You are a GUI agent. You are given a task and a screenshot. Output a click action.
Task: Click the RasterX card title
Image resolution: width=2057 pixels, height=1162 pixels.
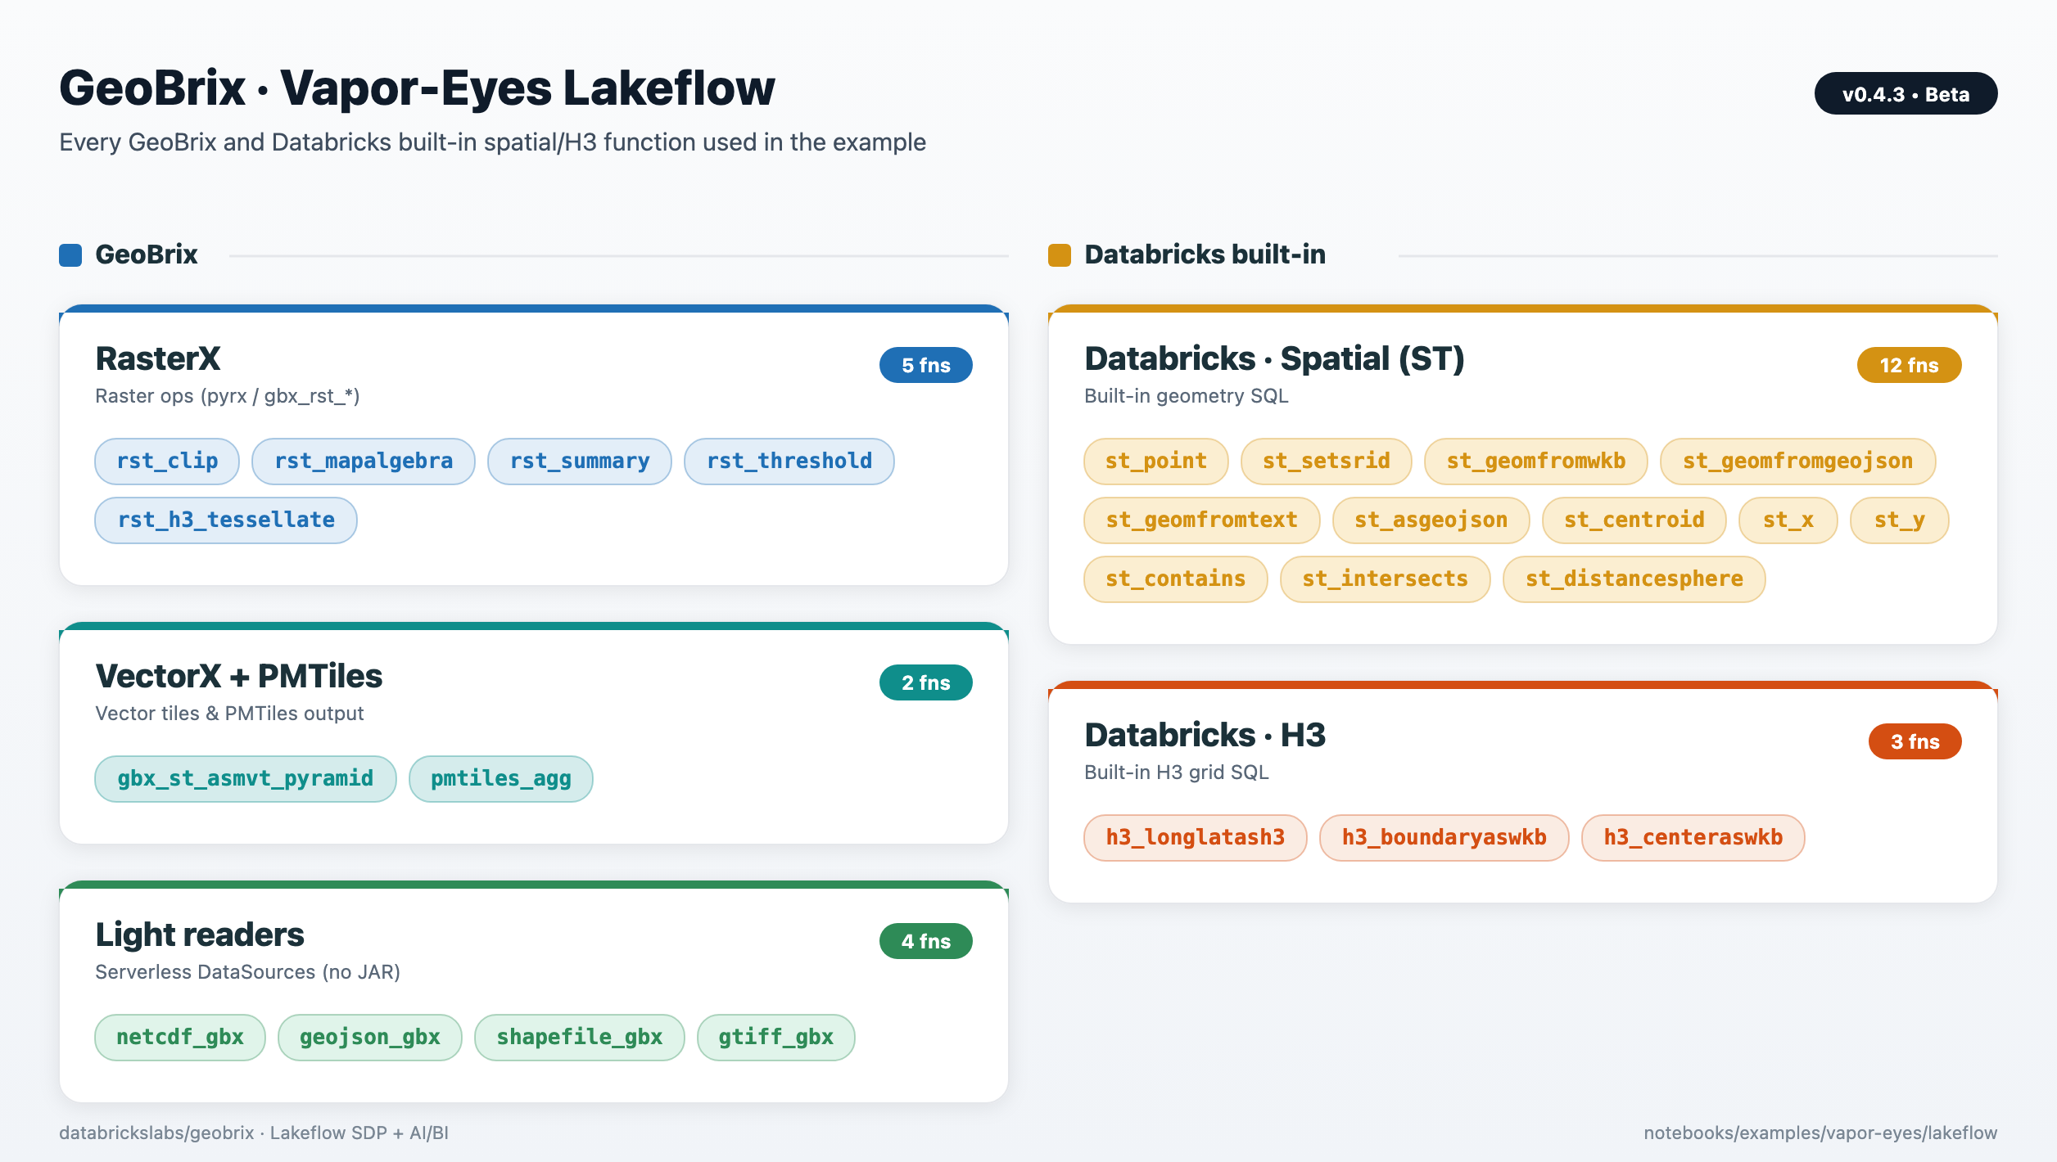pyautogui.click(x=158, y=359)
